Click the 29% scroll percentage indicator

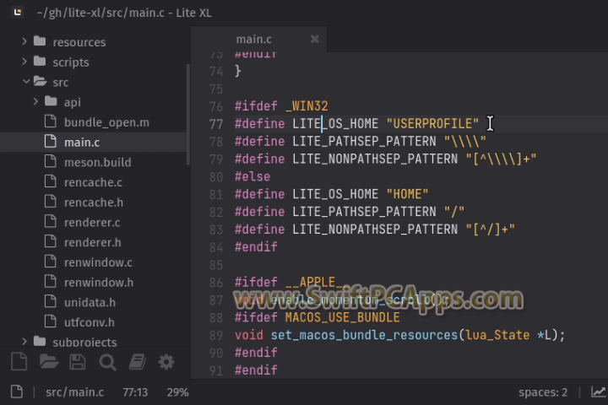(177, 392)
